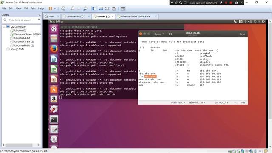Screen dimensions: 272x153
Task: Open the Tabs menu
Action: pos(33,8)
